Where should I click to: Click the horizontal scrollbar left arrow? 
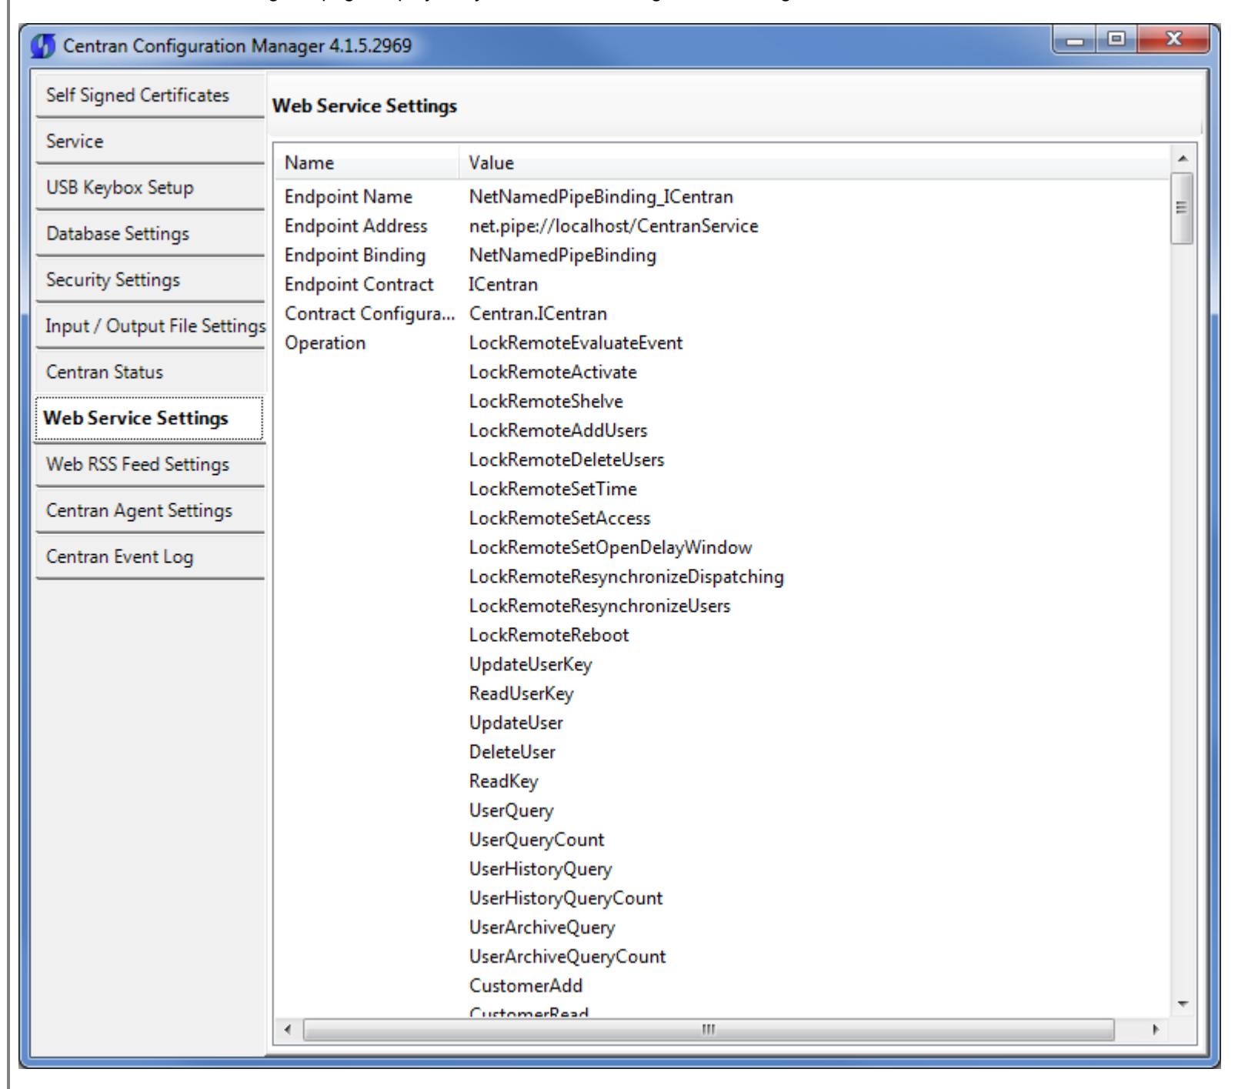pos(289,1029)
